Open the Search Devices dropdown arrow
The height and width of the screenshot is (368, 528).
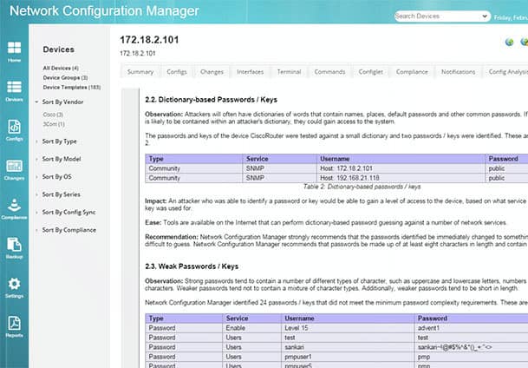tap(485, 16)
